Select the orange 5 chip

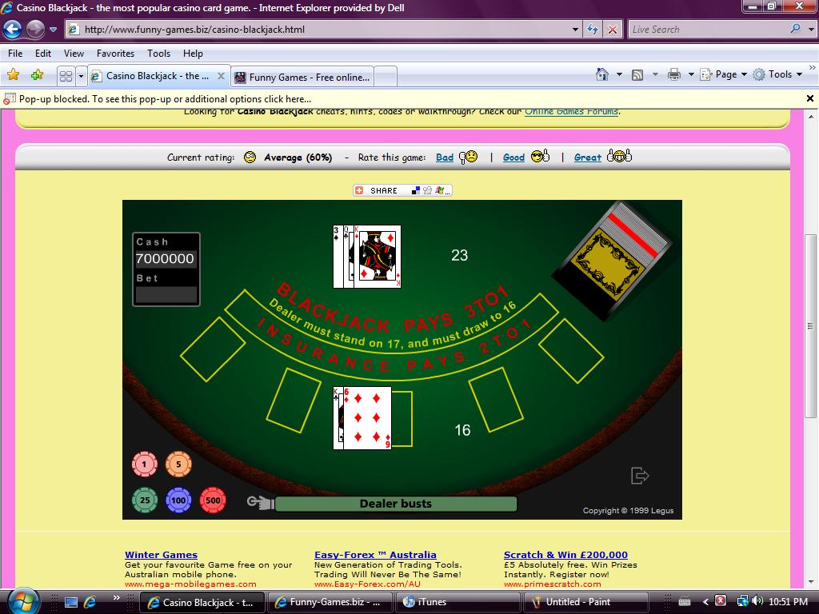178,464
